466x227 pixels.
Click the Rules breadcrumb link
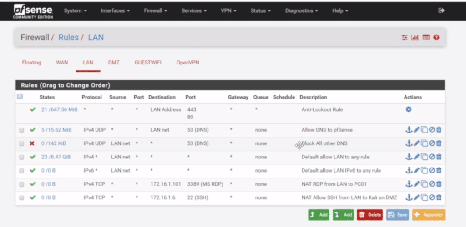click(68, 37)
